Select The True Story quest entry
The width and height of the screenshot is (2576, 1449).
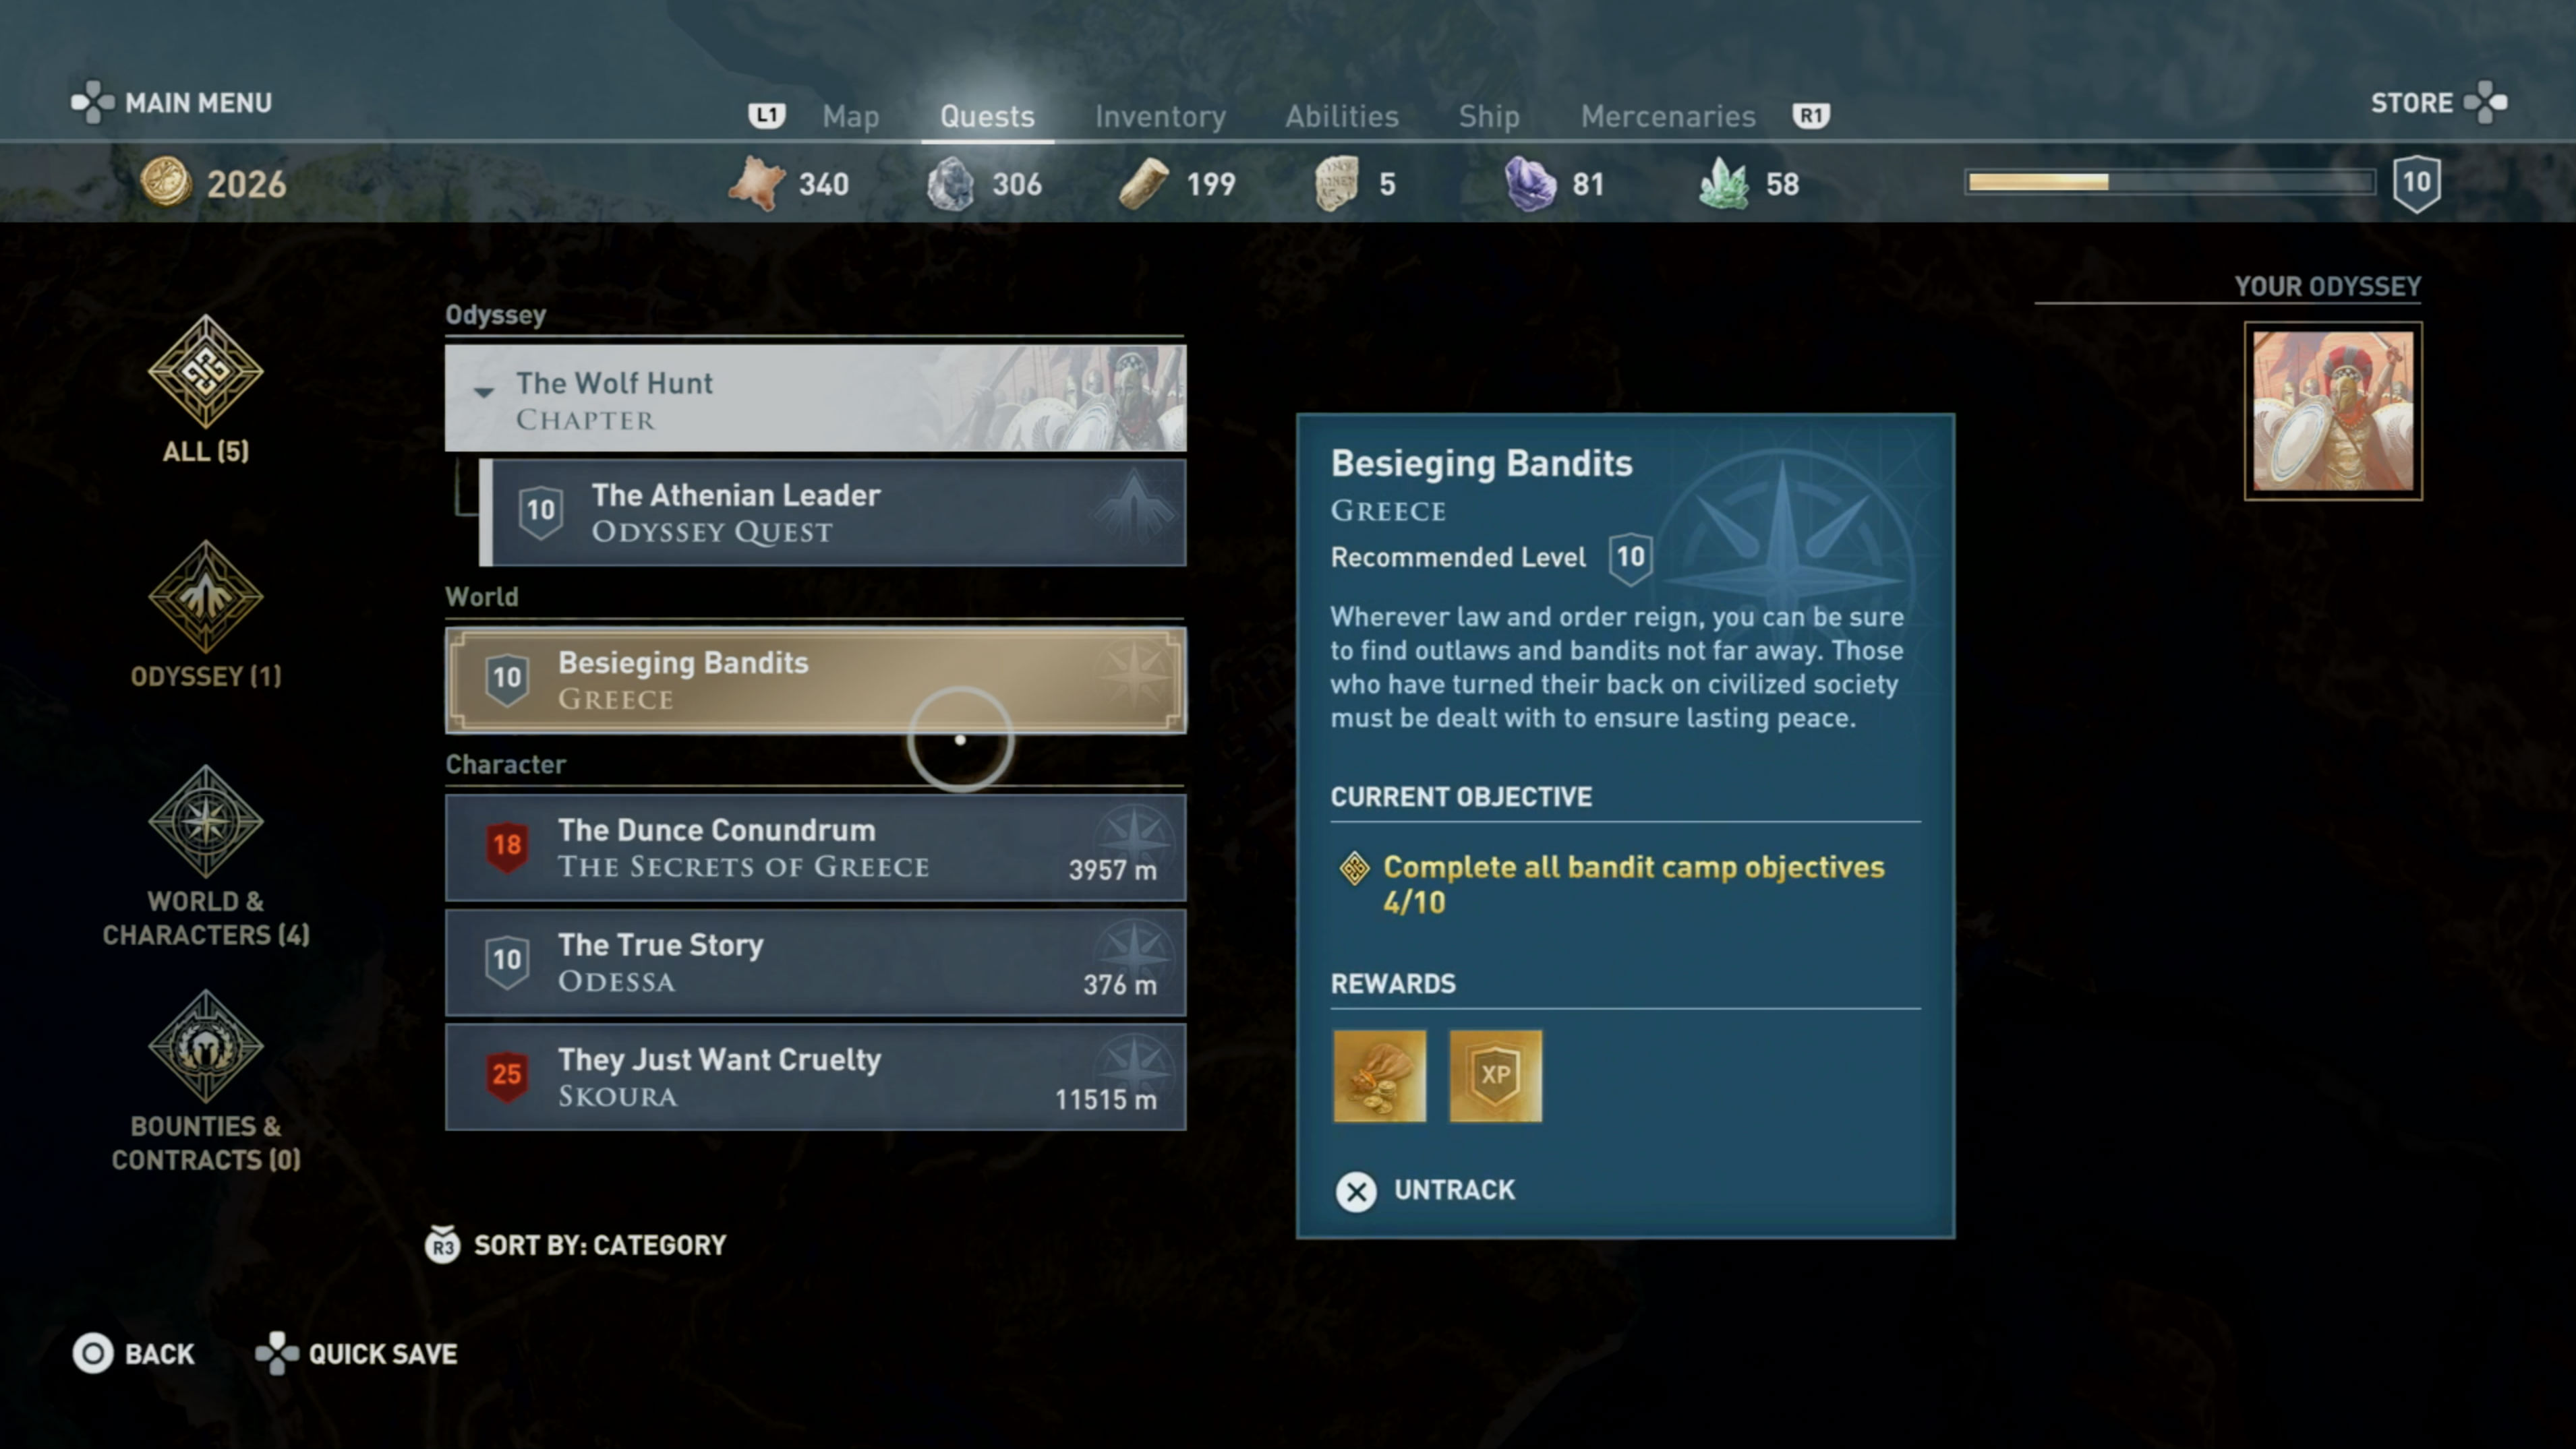click(814, 960)
